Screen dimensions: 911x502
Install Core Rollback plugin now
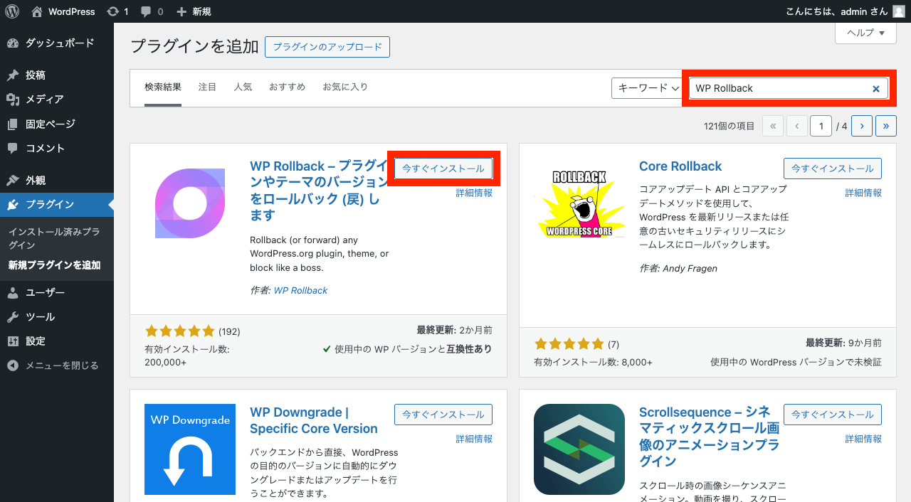click(833, 169)
